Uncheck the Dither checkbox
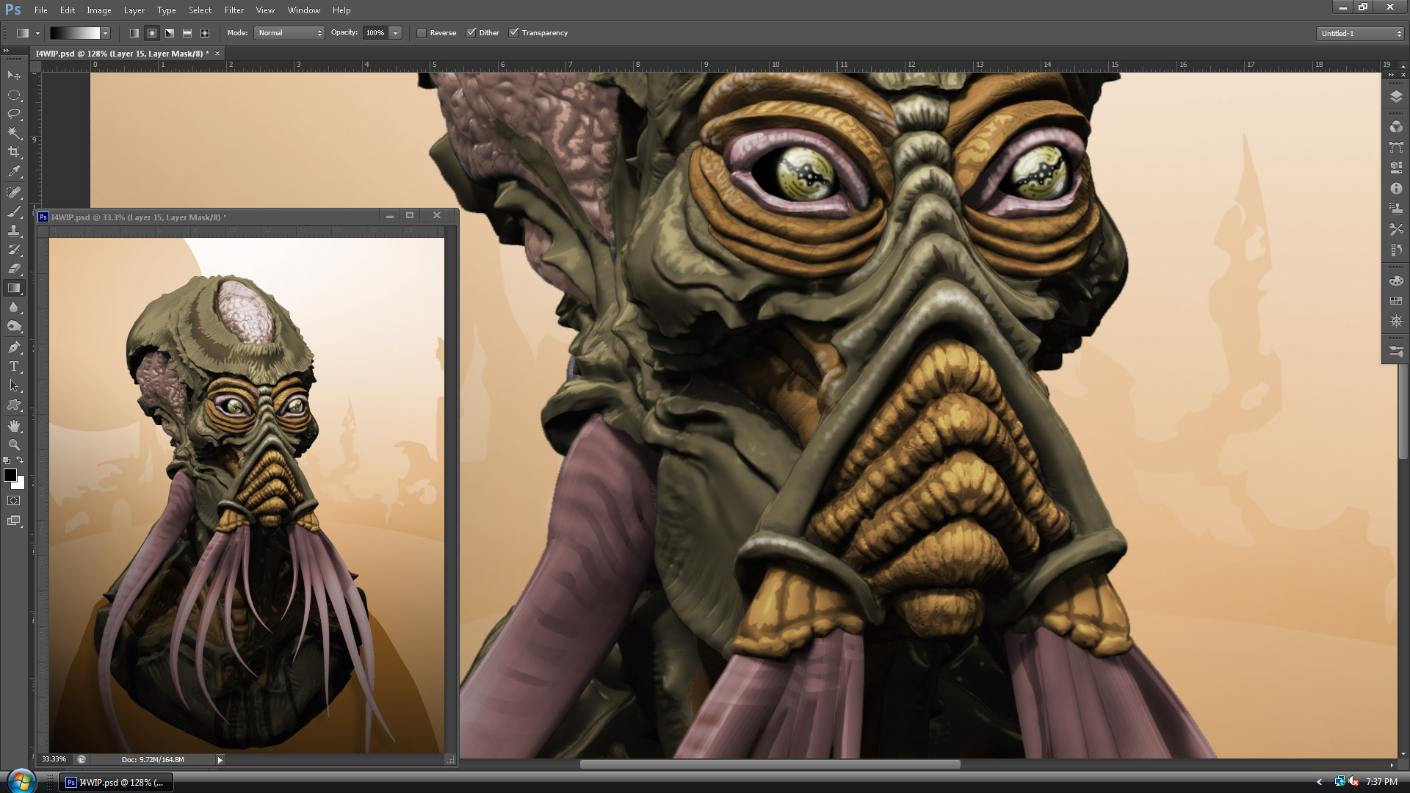1410x793 pixels. tap(471, 33)
